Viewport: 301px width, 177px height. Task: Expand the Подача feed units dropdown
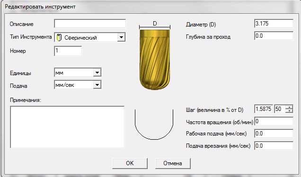[97, 85]
